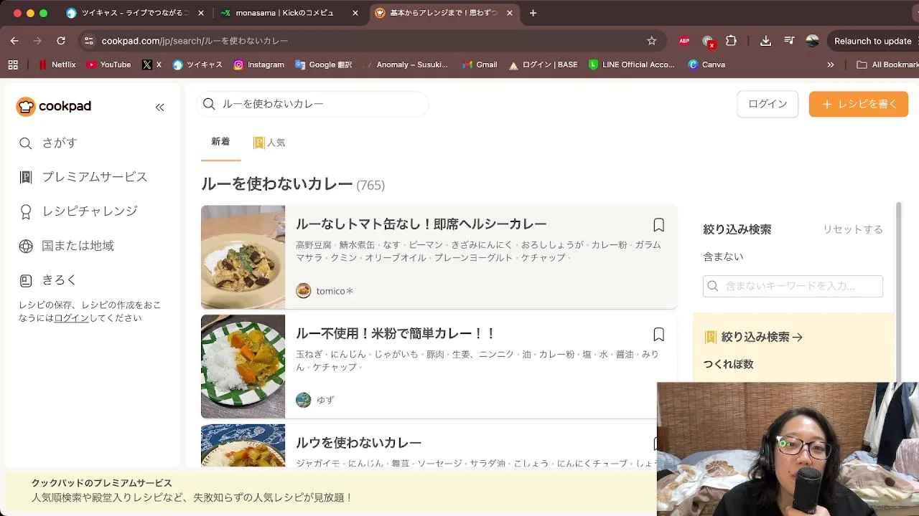
Task: Click the 含まないキーワード input field
Action: [793, 286]
